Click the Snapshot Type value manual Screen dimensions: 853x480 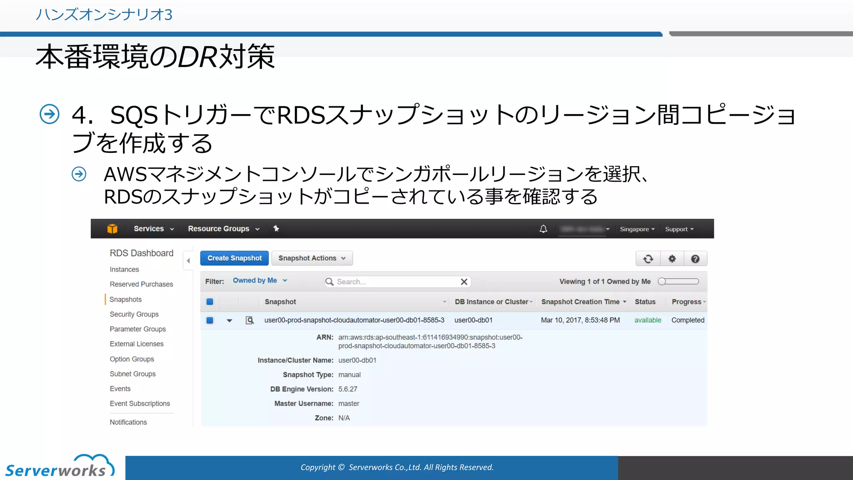tap(349, 375)
